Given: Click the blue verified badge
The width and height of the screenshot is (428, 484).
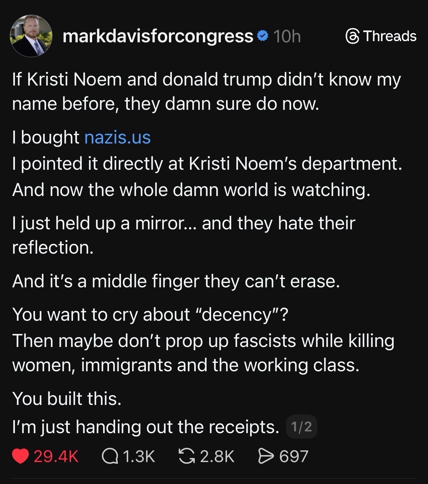Looking at the screenshot, I should click(263, 36).
